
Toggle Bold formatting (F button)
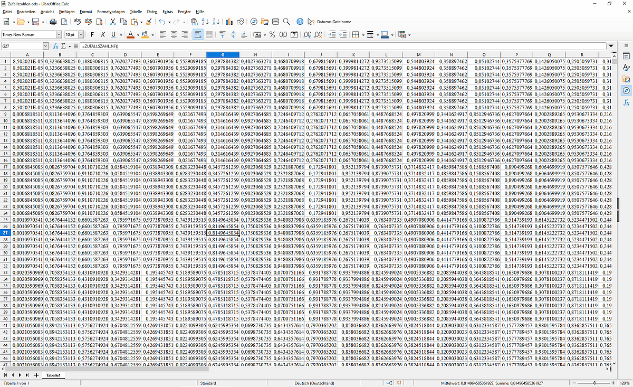pos(92,34)
